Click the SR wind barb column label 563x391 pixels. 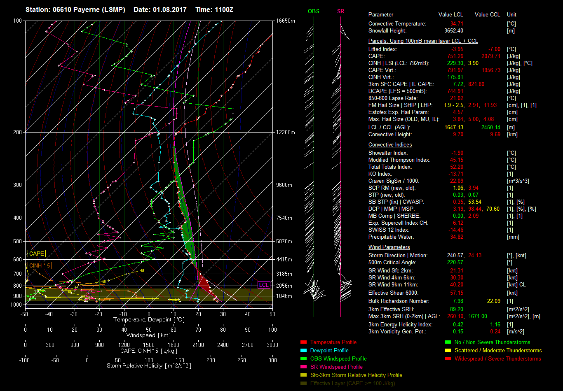click(x=340, y=12)
